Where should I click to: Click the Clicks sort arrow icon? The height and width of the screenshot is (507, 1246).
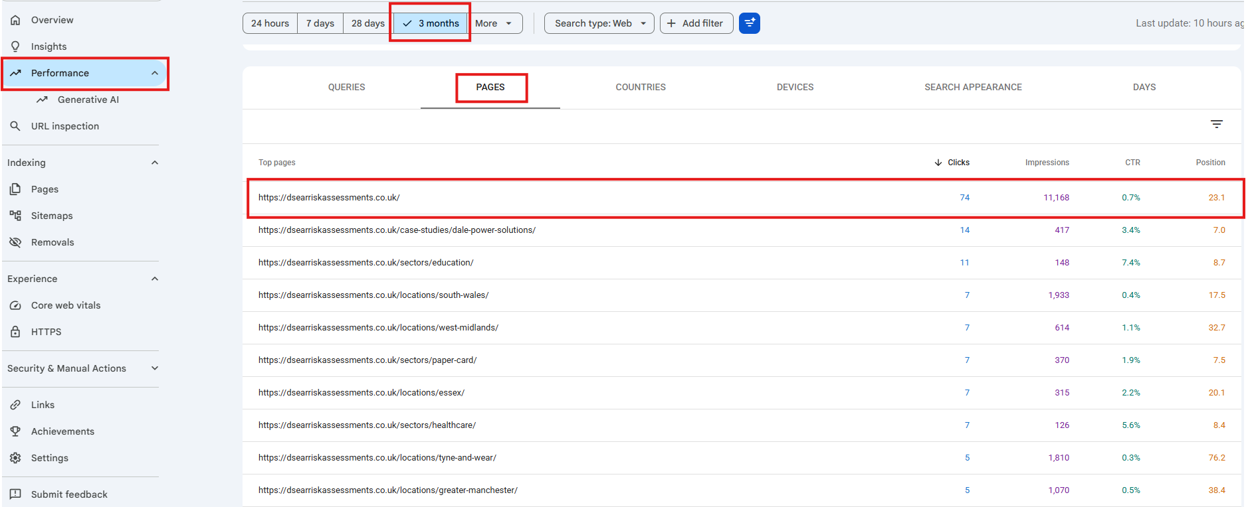pos(938,163)
